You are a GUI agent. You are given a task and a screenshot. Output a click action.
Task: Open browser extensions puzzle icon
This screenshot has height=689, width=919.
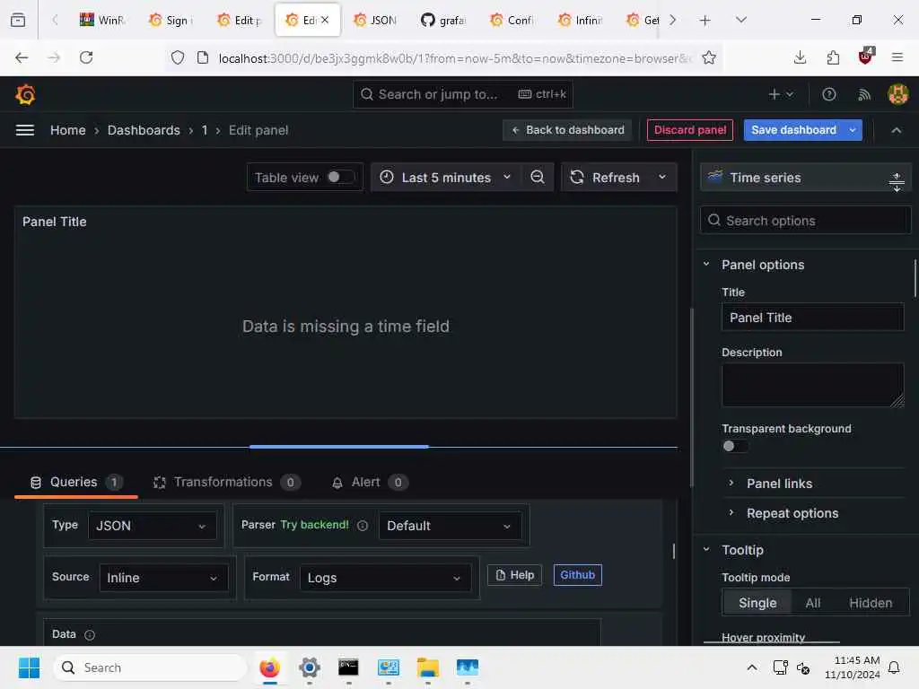point(833,57)
